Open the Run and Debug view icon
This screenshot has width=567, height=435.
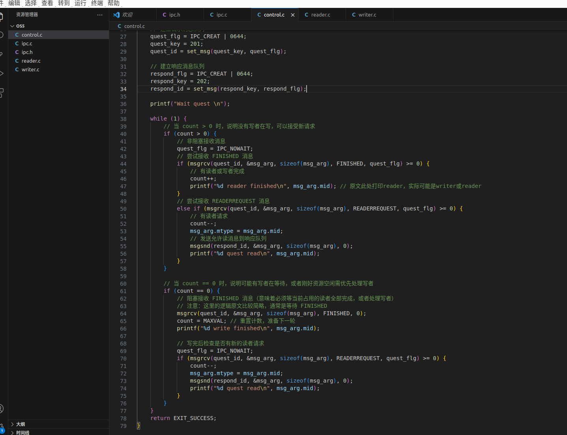pyautogui.click(x=1, y=73)
